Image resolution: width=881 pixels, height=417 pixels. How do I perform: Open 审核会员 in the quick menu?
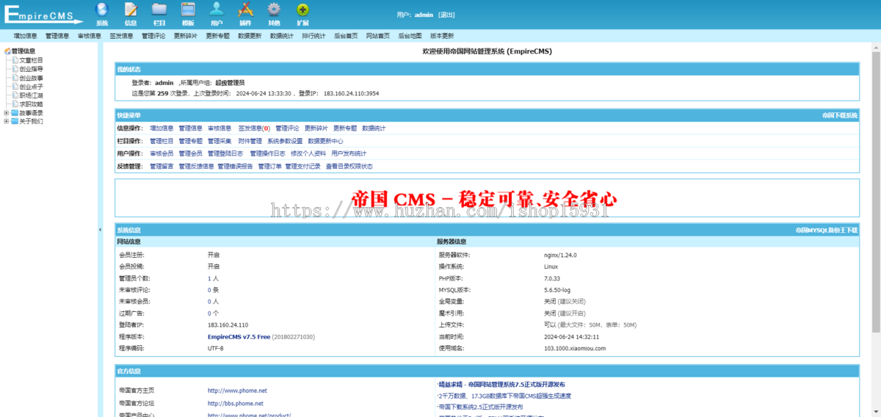pyautogui.click(x=162, y=153)
